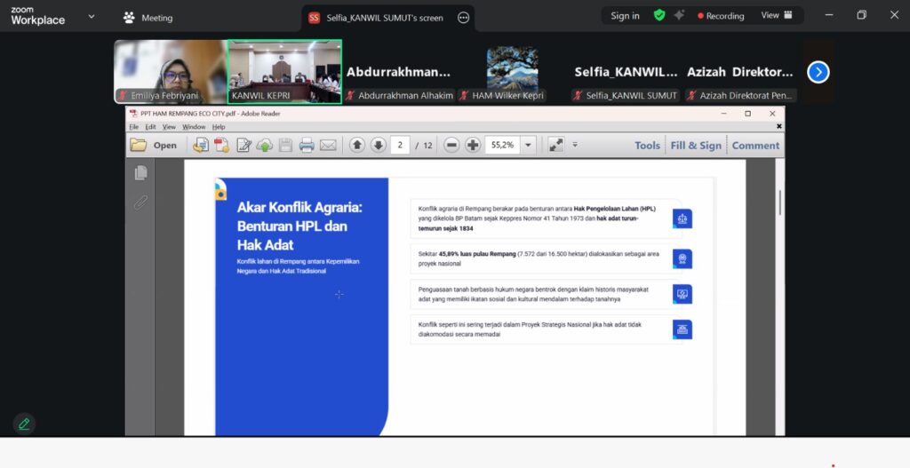Click the icon beside Proyek Strategis Nasional paragraph
910x468 pixels.
pyautogui.click(x=682, y=329)
